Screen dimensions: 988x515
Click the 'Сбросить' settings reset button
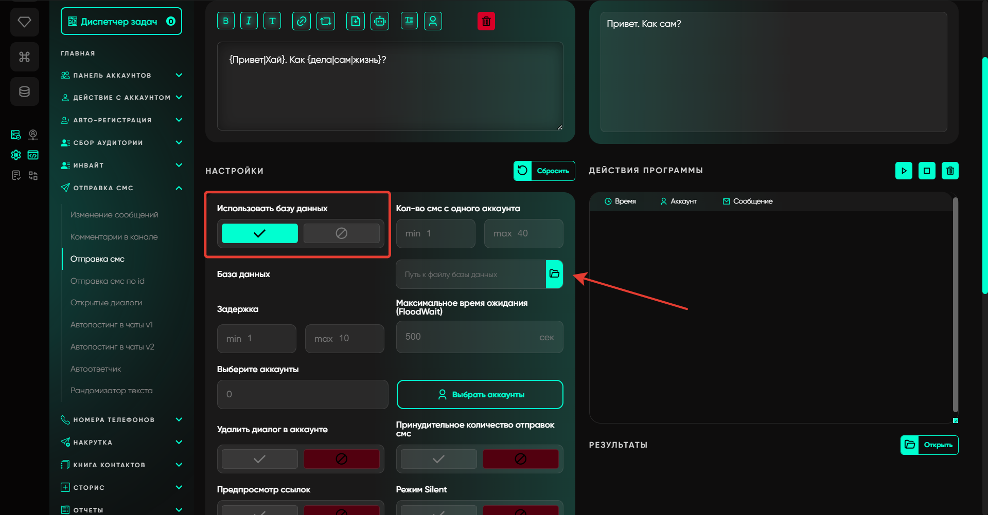click(x=544, y=171)
